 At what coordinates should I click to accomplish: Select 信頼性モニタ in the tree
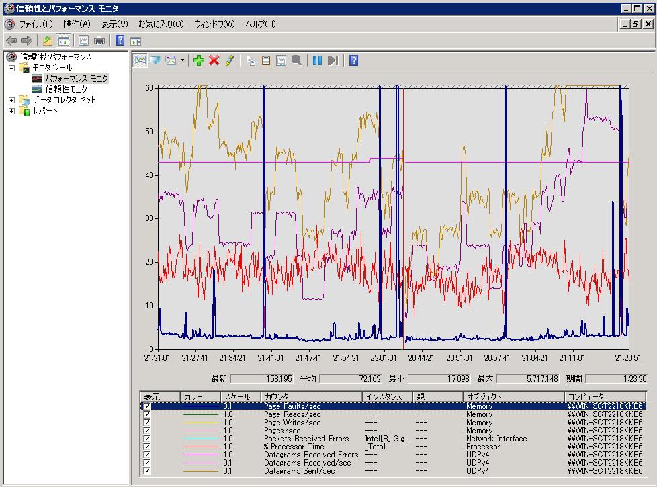coord(66,89)
